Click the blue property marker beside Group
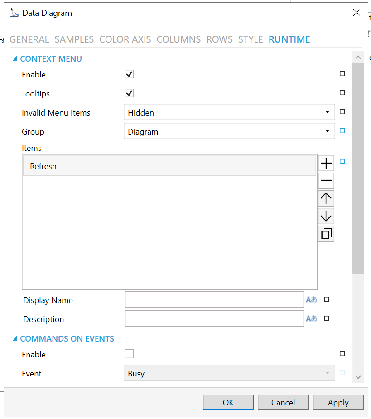Image resolution: width=371 pixels, height=419 pixels. click(x=342, y=131)
